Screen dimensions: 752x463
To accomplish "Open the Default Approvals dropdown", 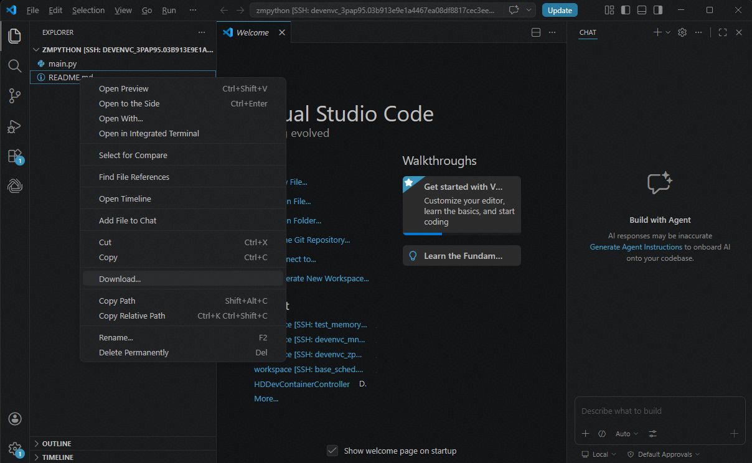I will (x=663, y=454).
